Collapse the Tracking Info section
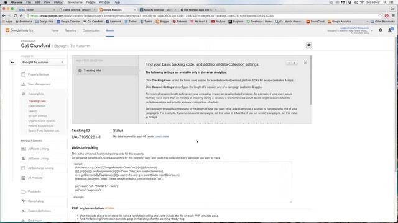 pos(36,94)
